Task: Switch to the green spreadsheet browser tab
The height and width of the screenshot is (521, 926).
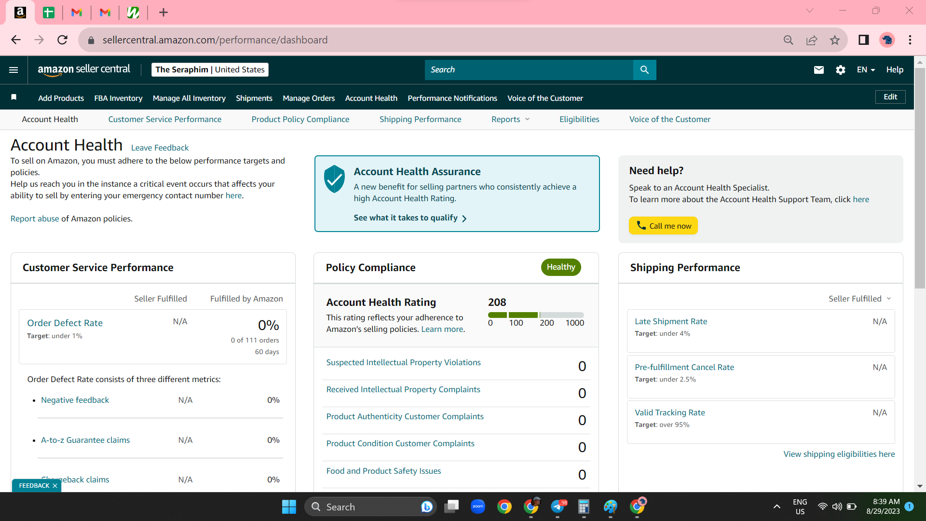Action: coord(49,13)
